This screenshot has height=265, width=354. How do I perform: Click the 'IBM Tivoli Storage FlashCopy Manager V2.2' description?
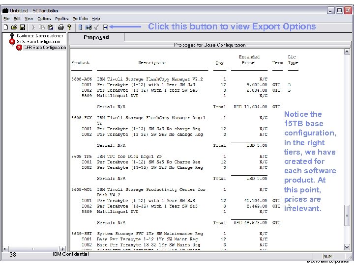click(x=150, y=79)
